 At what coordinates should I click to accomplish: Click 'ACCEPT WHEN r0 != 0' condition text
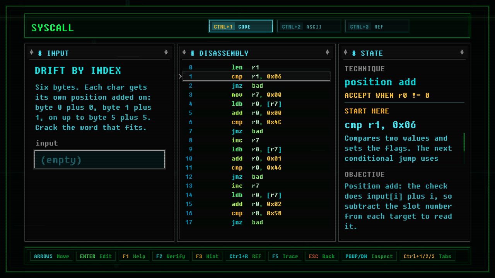point(387,95)
